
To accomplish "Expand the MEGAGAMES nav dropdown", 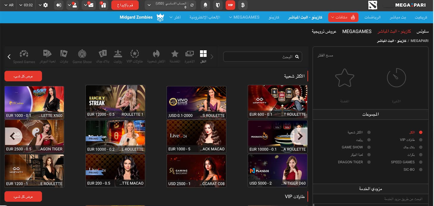I will (x=244, y=17).
